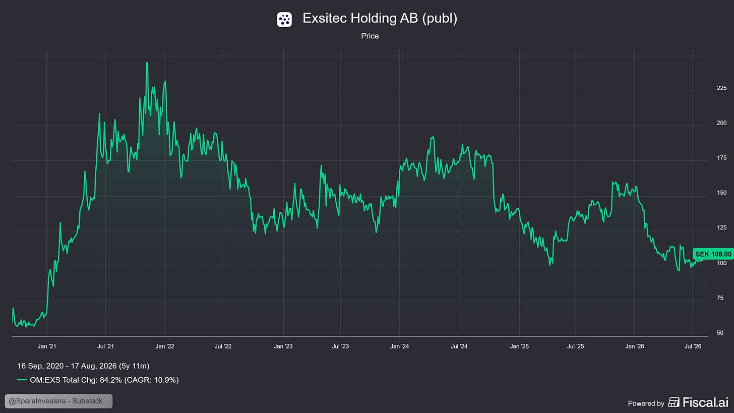
Task: Click the "150" y-axis label
Action: [x=721, y=193]
